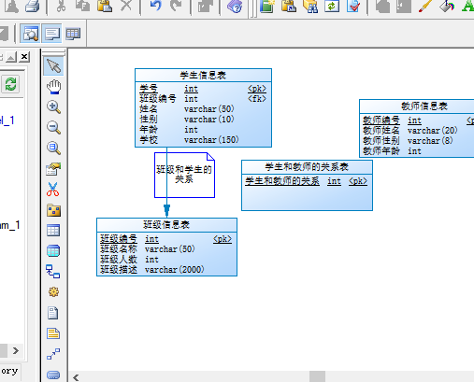The width and height of the screenshot is (474, 382).
Task: Select the 教师信息表 table header
Action: (417, 106)
